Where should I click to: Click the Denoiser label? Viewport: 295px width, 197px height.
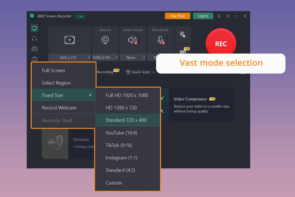point(81,139)
